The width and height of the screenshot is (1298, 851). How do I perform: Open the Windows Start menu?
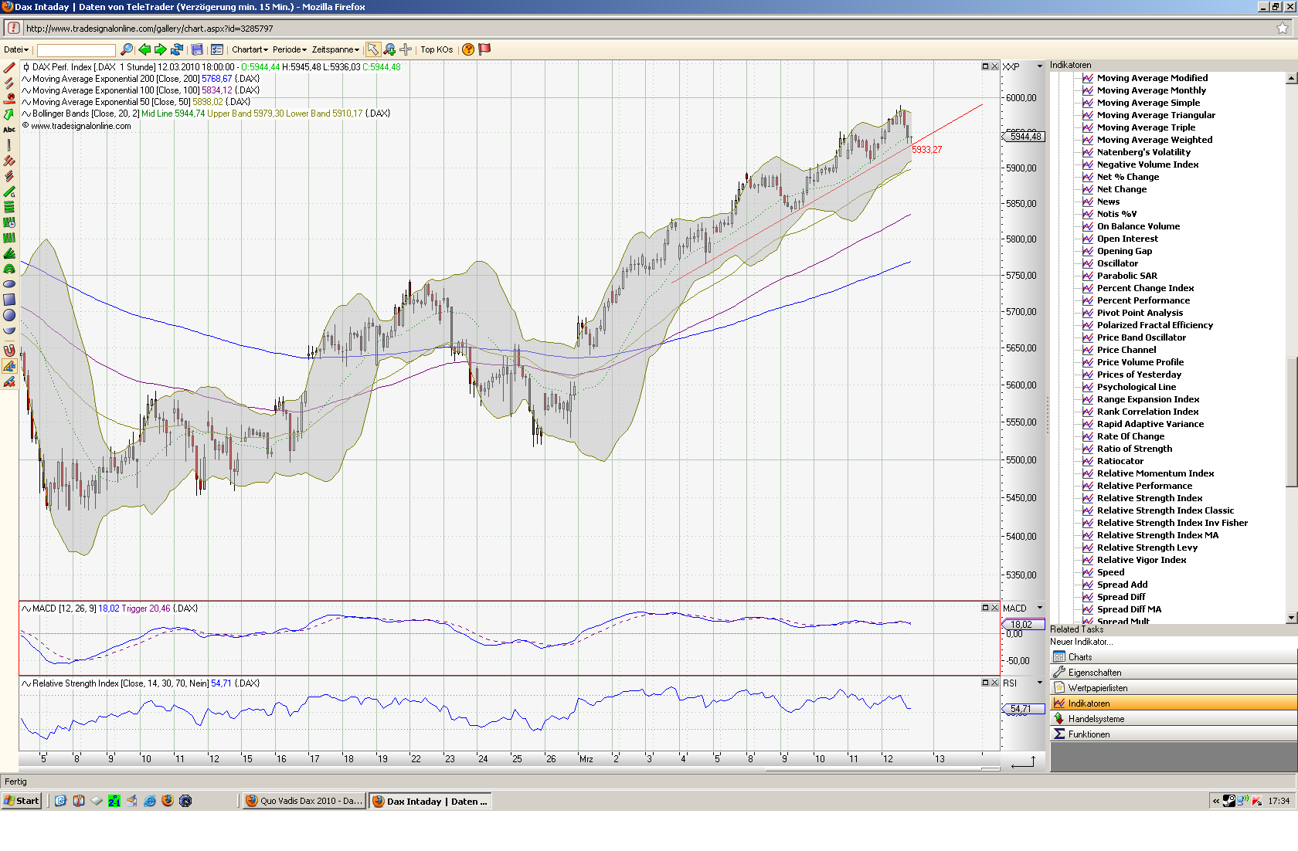click(22, 801)
